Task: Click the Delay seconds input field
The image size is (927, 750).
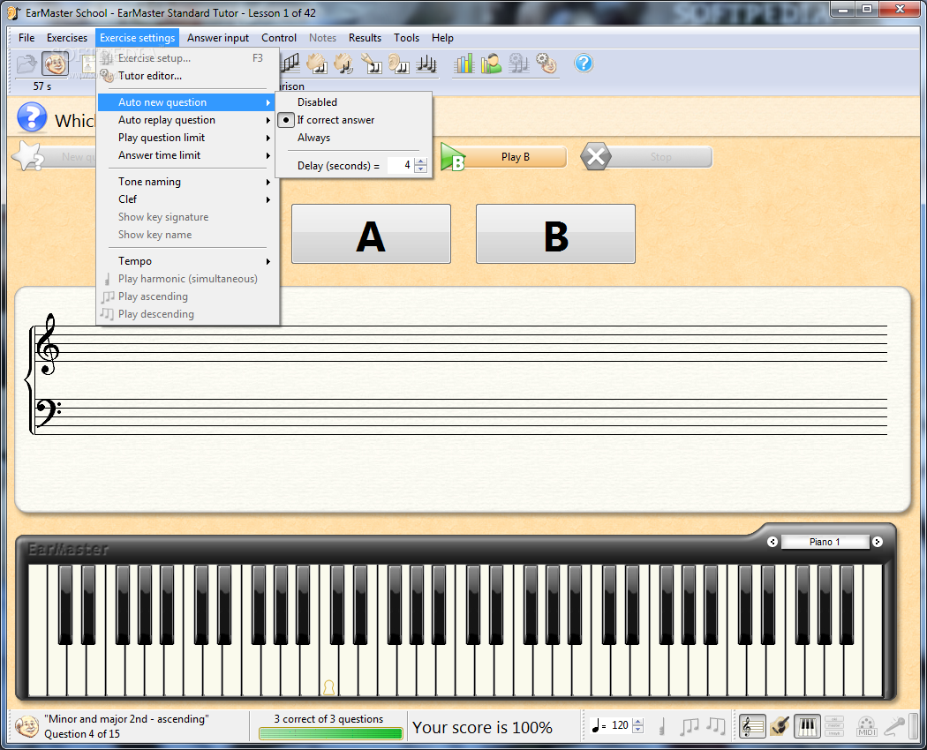Action: pos(401,166)
